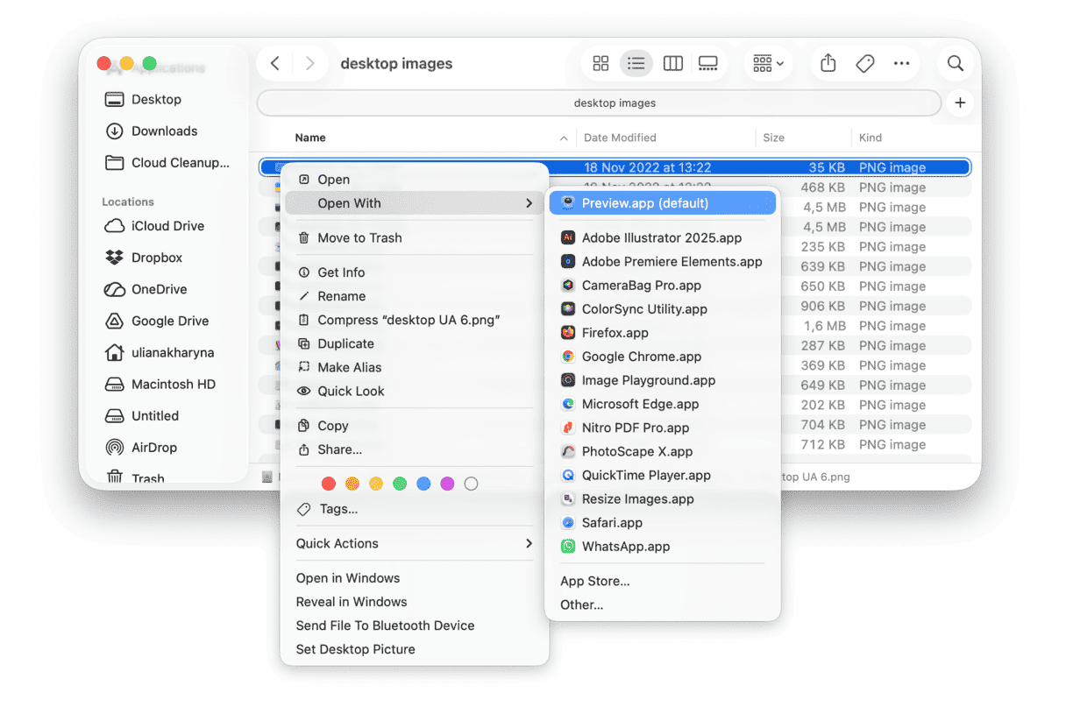Viewport: 1066px width, 721px height.
Task: Open with PhotoScape X.app
Action: 662,451
